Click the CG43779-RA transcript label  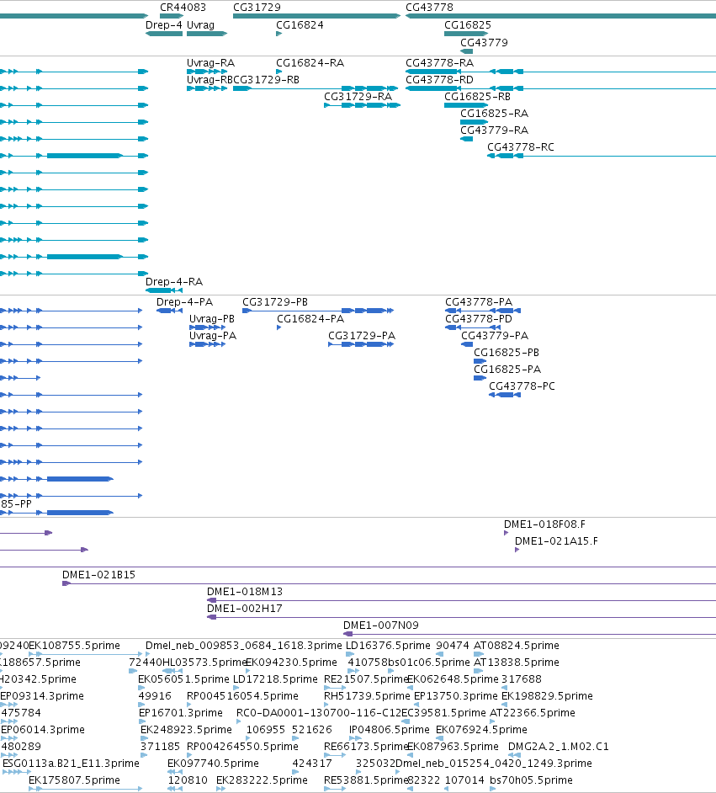494,130
